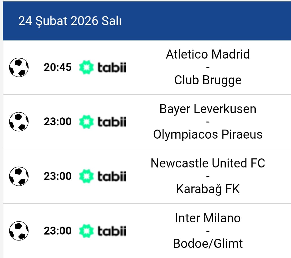Image resolution: width=291 pixels, height=258 pixels.
Task: Click the 23:00 time beside Newcastle match
Action: point(58,176)
